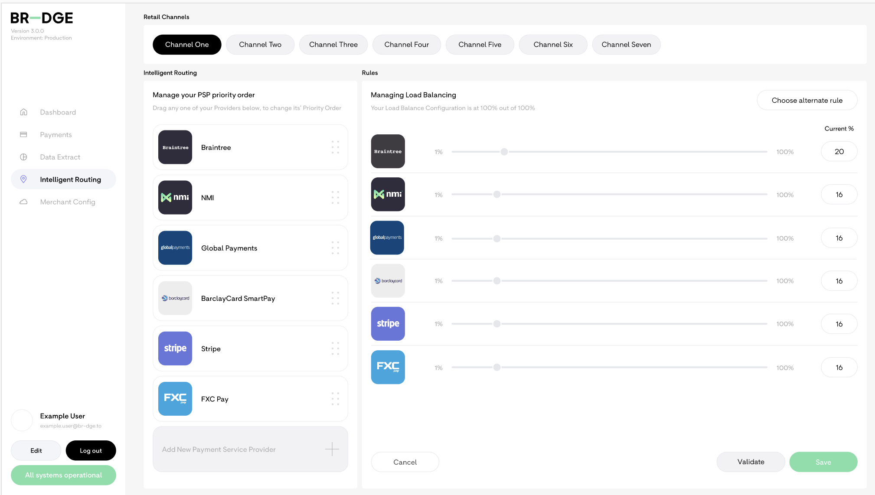
Task: Click the Stripe slider handle
Action: coord(497,324)
